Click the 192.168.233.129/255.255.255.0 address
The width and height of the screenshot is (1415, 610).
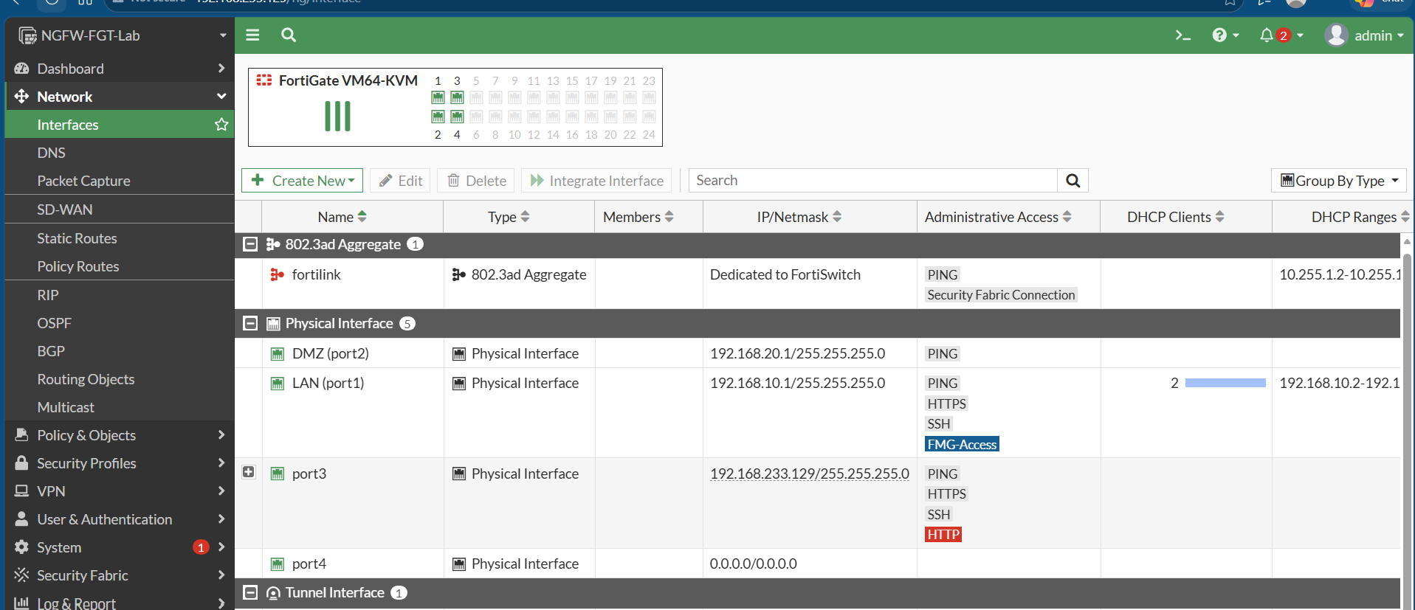(810, 474)
